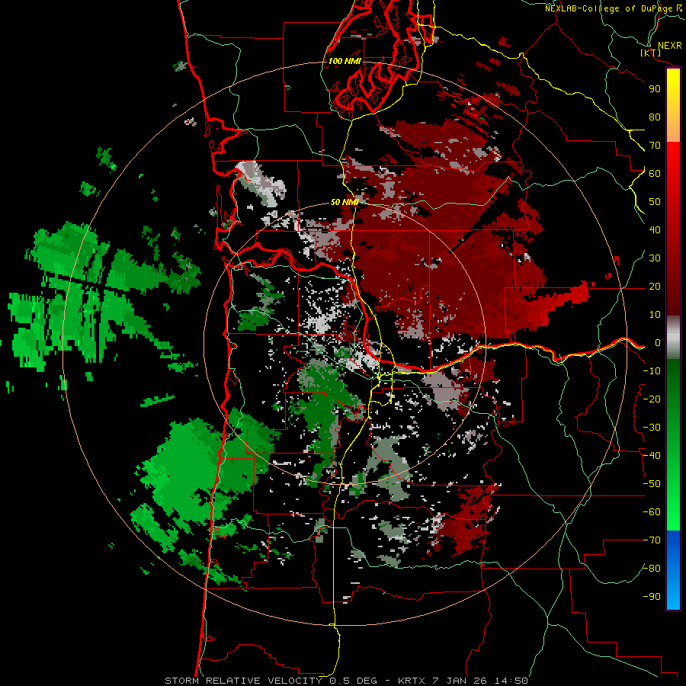Click the -80 tick label on scale
686x686 pixels.
(x=652, y=569)
